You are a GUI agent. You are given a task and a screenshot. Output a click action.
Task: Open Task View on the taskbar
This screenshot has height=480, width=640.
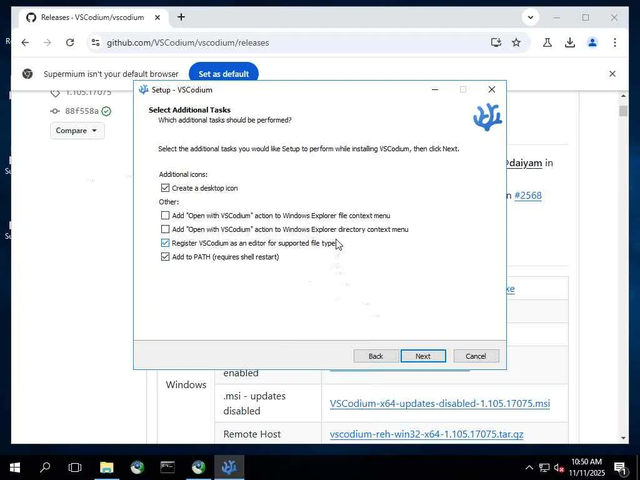coord(75,467)
